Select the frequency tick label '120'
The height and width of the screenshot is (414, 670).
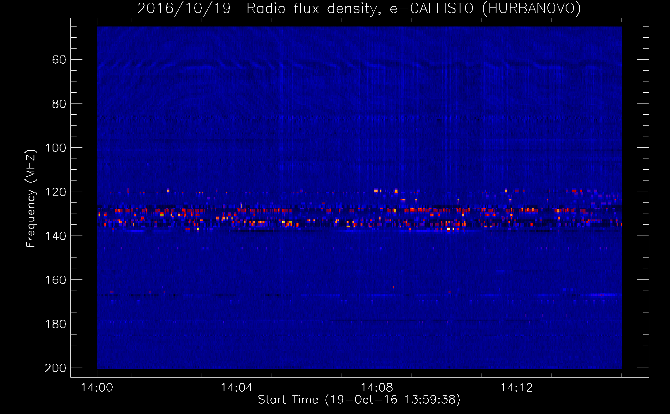[56, 192]
